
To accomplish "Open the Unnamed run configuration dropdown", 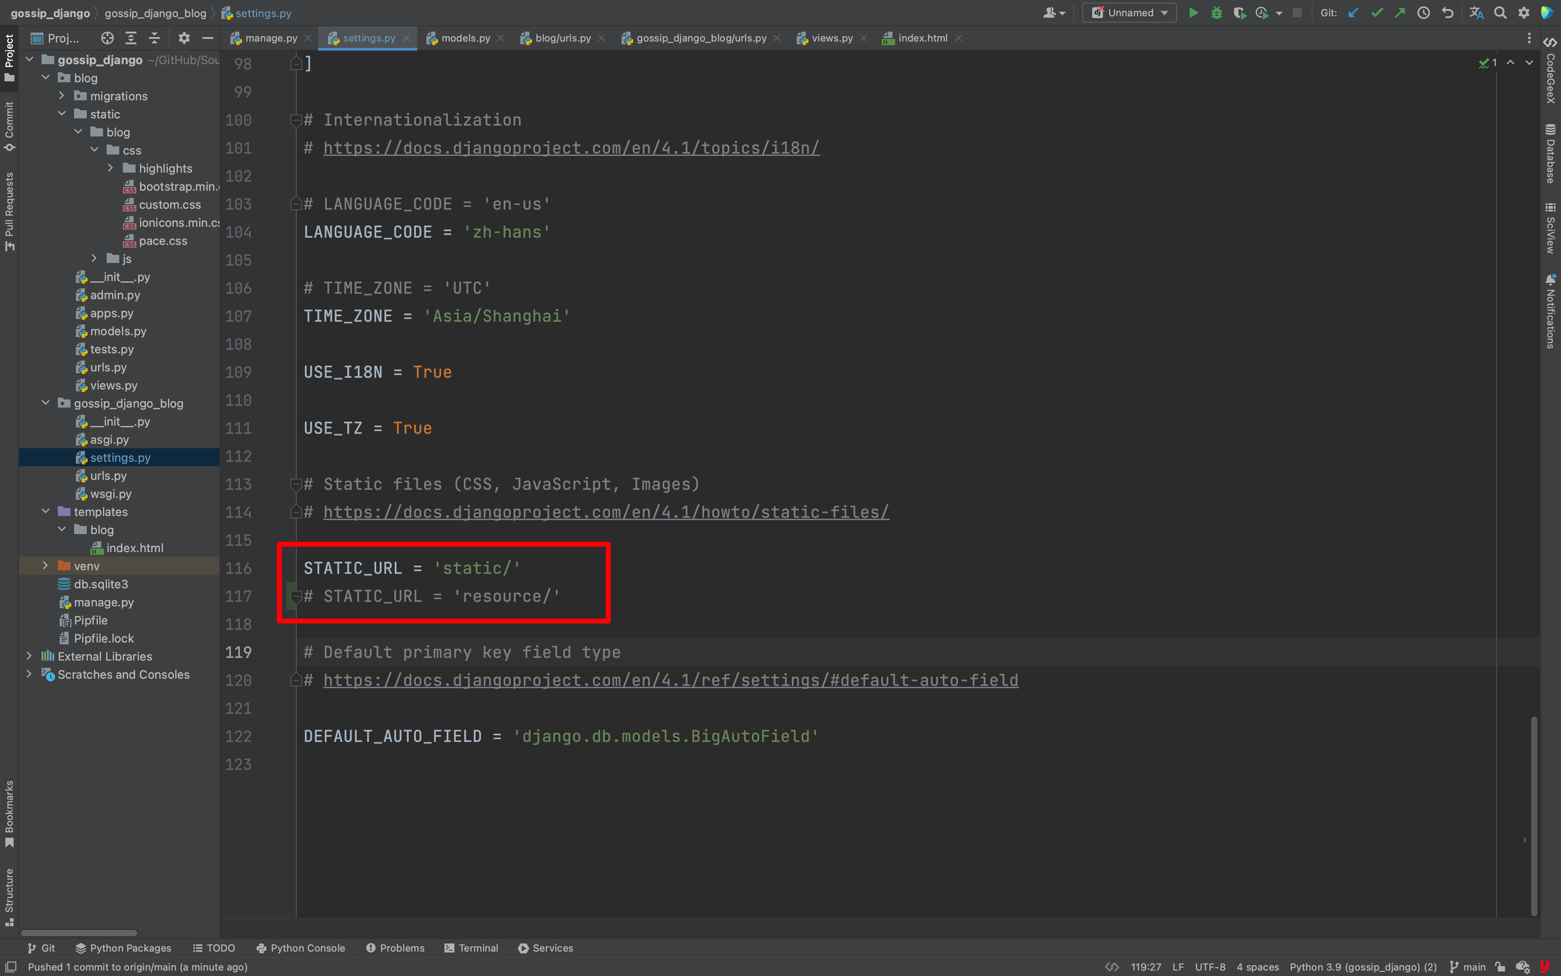I will click(1130, 13).
